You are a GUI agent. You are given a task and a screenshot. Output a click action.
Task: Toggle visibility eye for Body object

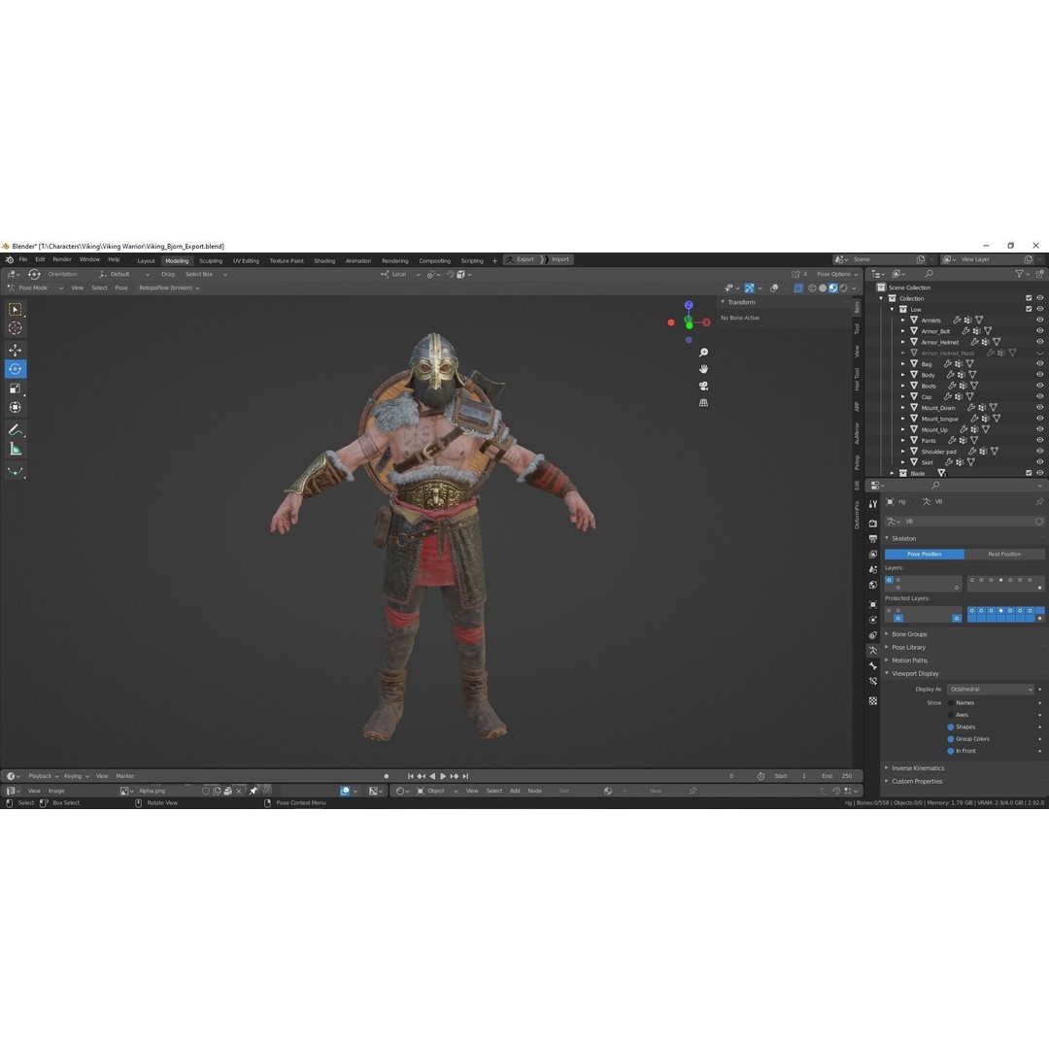pyautogui.click(x=1039, y=375)
